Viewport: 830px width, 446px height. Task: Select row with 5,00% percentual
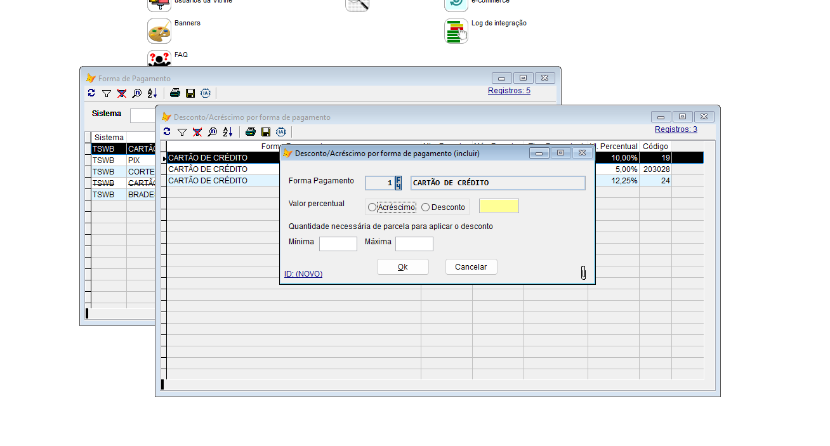pos(435,169)
